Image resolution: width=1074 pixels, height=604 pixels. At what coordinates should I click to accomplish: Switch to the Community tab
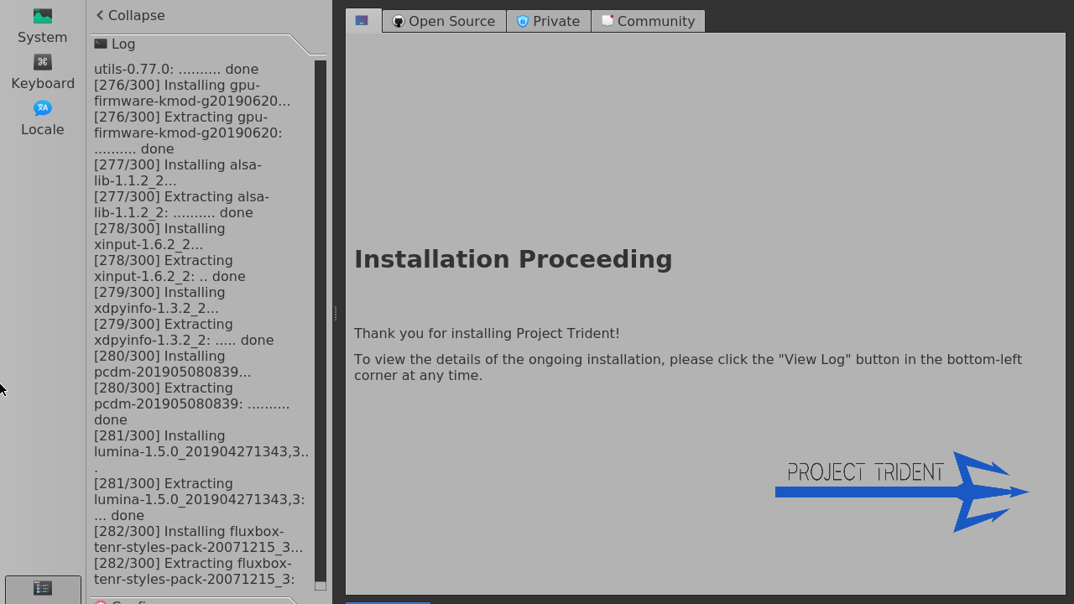[648, 21]
